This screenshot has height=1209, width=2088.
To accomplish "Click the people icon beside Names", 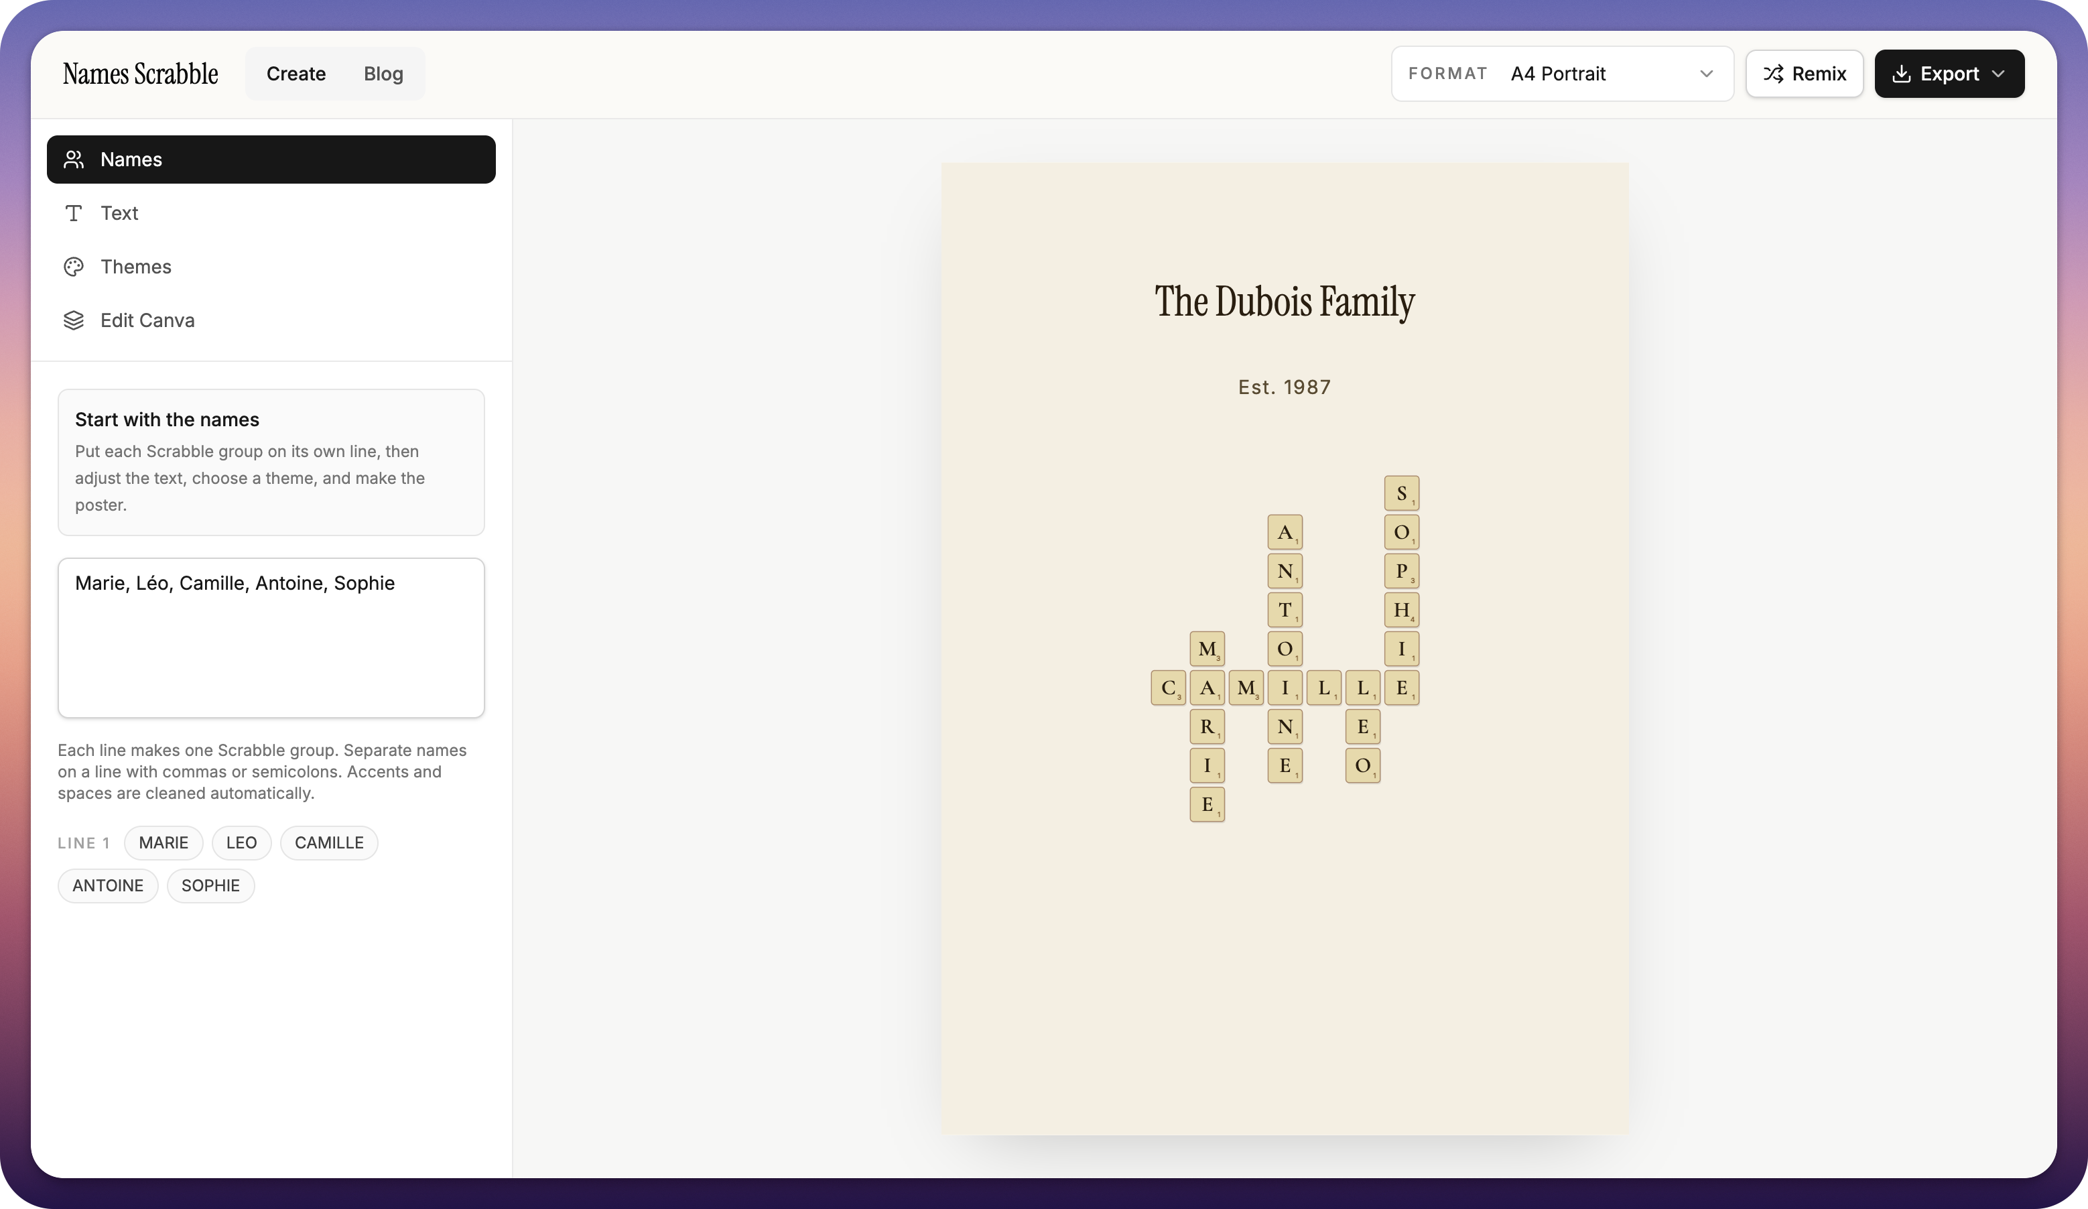I will click(74, 159).
